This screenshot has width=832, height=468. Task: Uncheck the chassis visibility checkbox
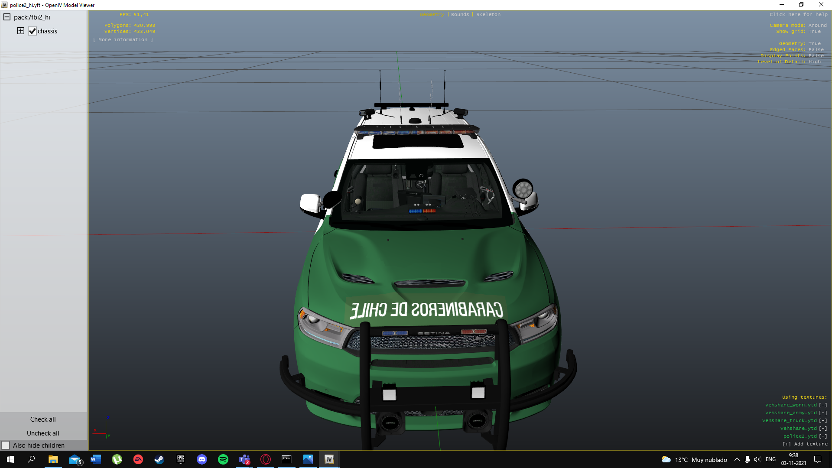click(32, 31)
